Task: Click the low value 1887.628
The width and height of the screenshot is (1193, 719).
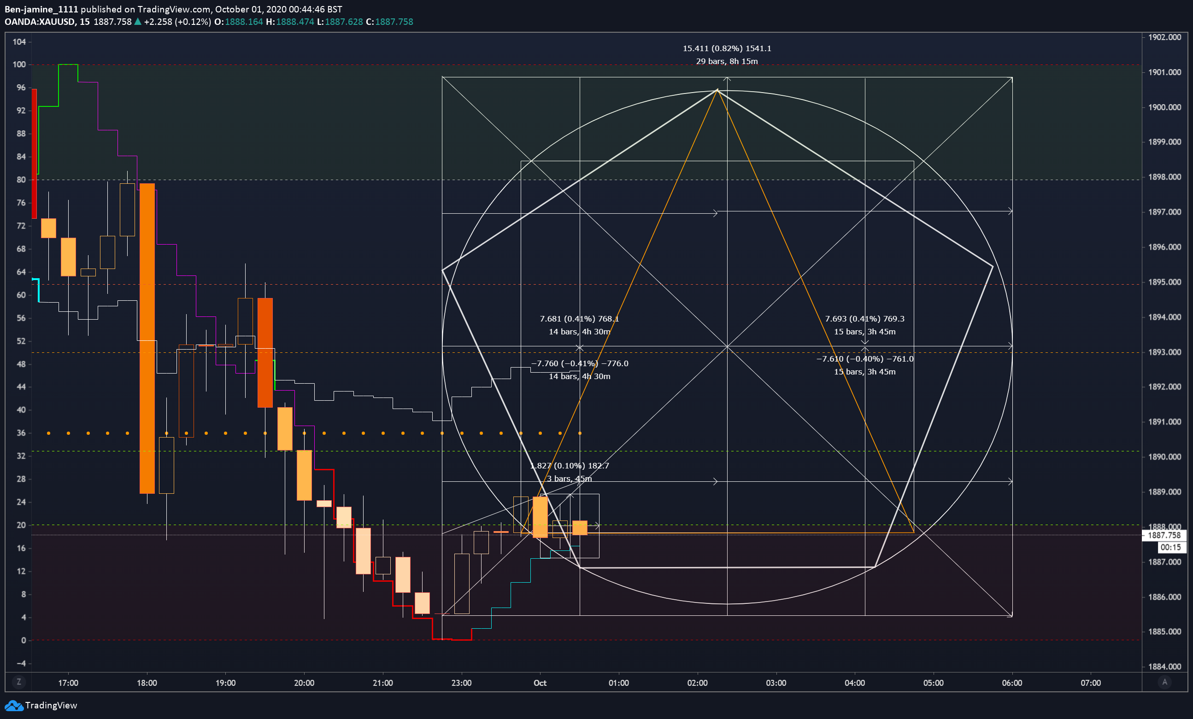Action: point(344,22)
